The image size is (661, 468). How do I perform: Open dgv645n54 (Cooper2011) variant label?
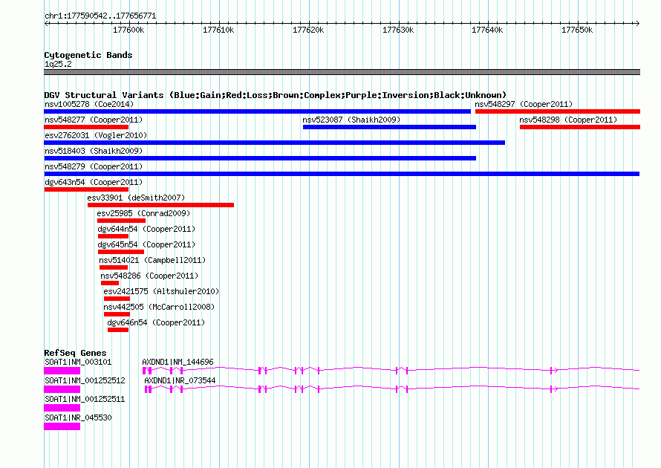coord(146,244)
